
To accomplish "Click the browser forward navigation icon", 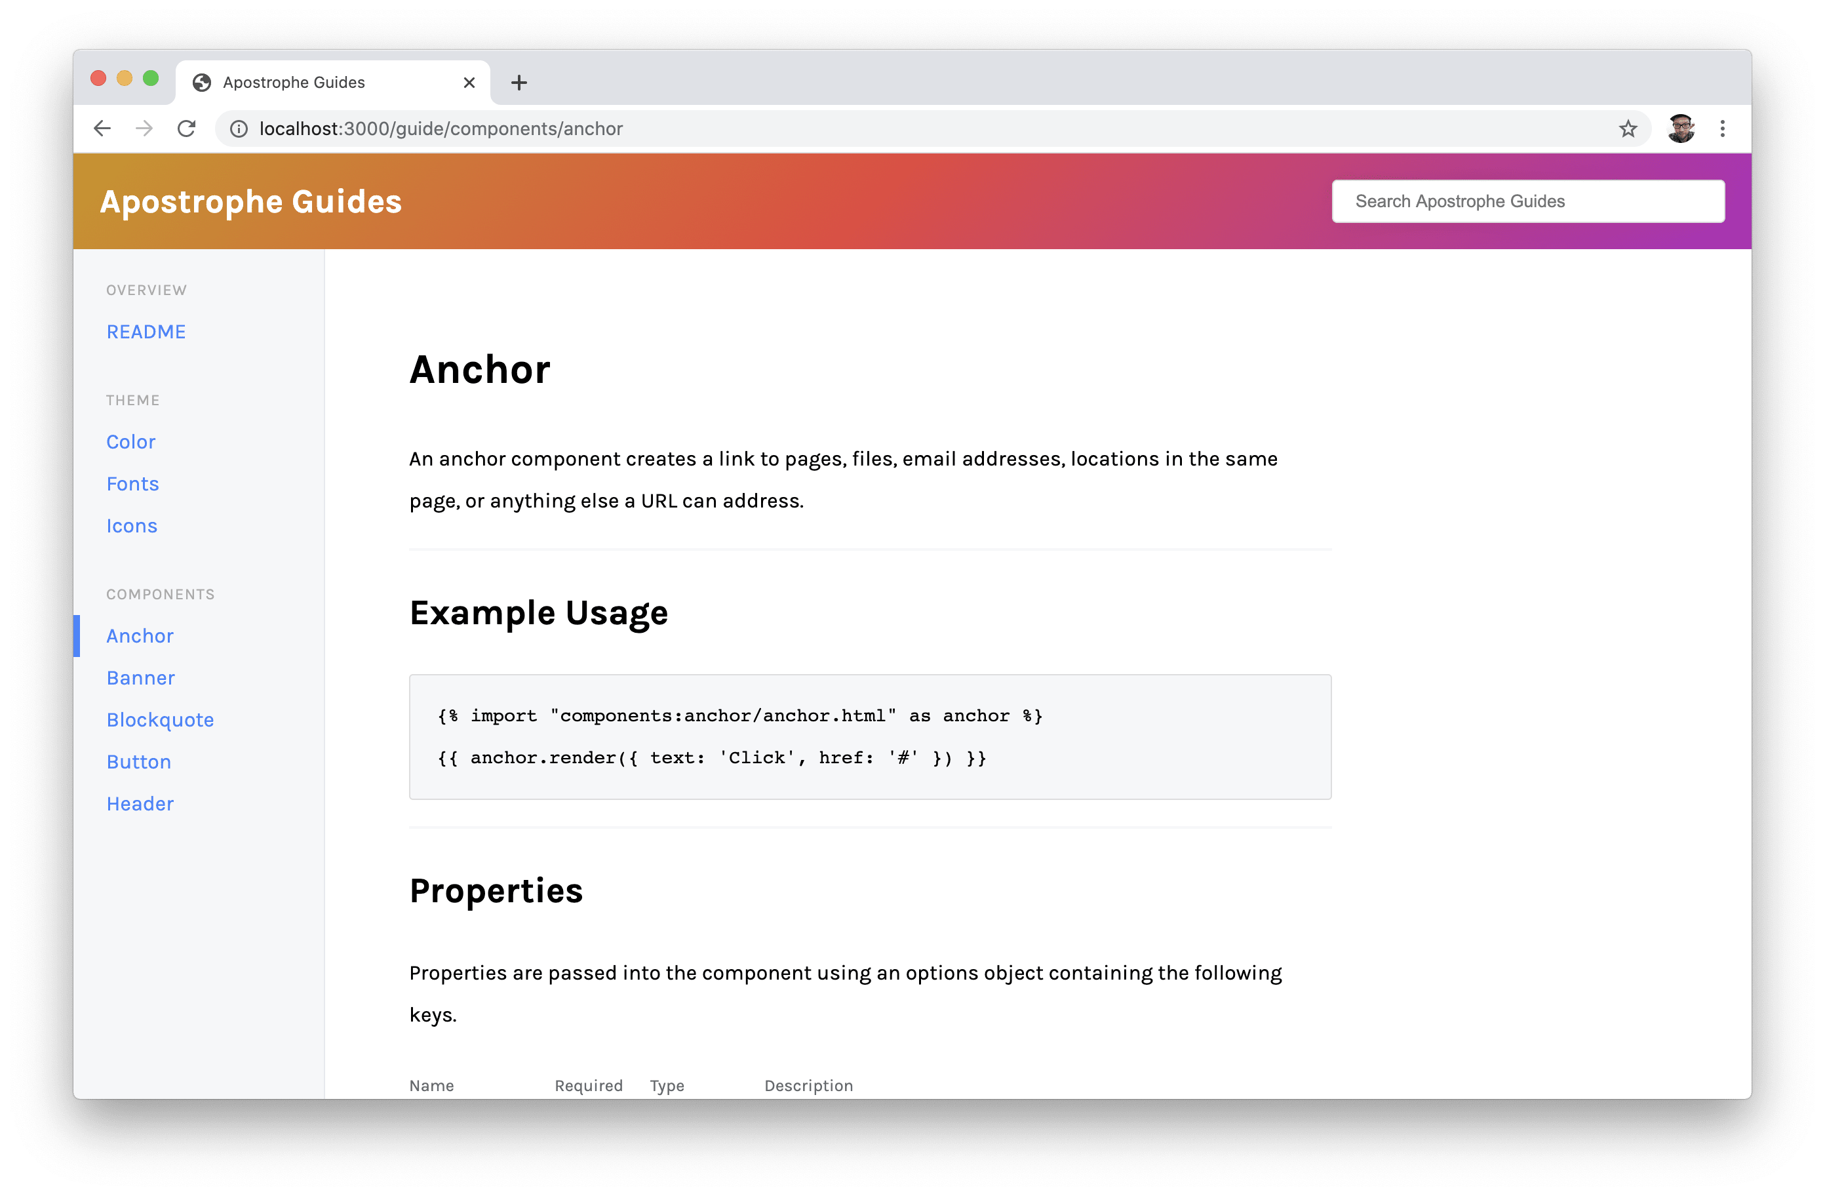I will pos(144,128).
